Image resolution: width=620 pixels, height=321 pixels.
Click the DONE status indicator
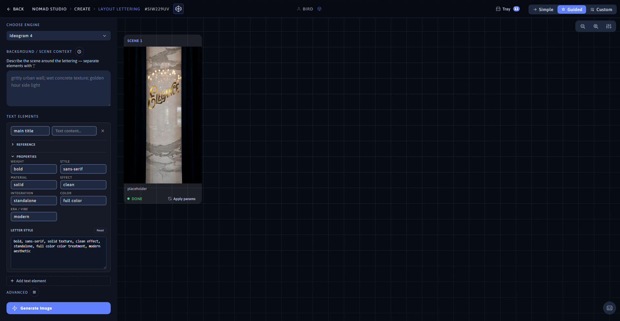pyautogui.click(x=135, y=199)
